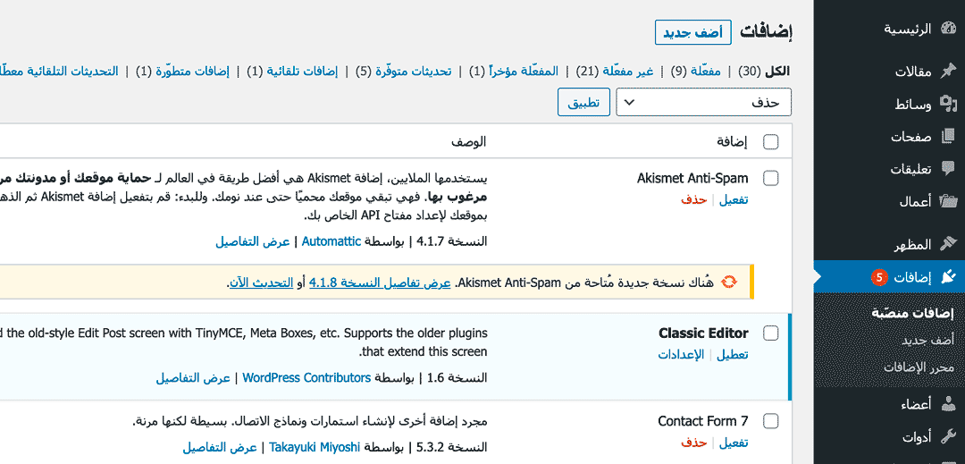Image resolution: width=965 pixels, height=464 pixels.
Task: Check the Akismet Anti-Spam plugin checkbox
Action: (771, 178)
